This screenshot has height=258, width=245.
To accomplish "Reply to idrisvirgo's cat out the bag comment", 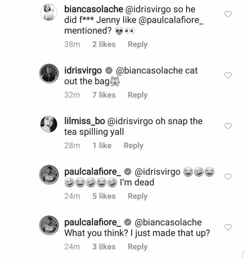I will click(x=138, y=95).
